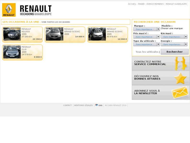Click the 24 390 € price
190x143 pixels.
[x=37, y=39]
